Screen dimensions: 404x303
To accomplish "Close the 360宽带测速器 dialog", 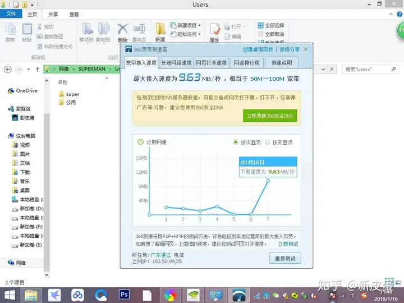I will (x=306, y=49).
